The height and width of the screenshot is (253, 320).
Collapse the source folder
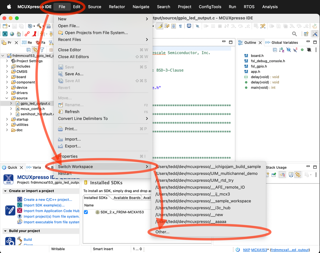pyautogui.click(x=7, y=98)
